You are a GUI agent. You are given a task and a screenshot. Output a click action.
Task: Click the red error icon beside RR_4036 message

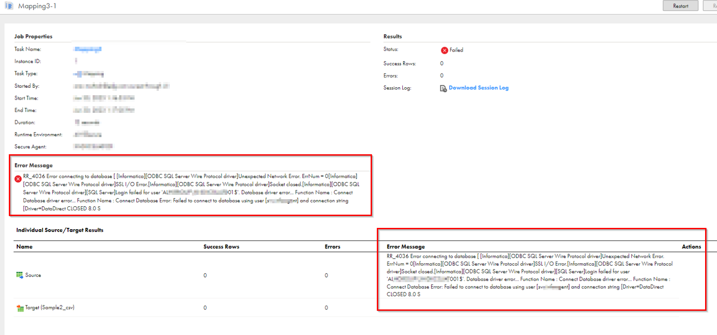tap(18, 179)
